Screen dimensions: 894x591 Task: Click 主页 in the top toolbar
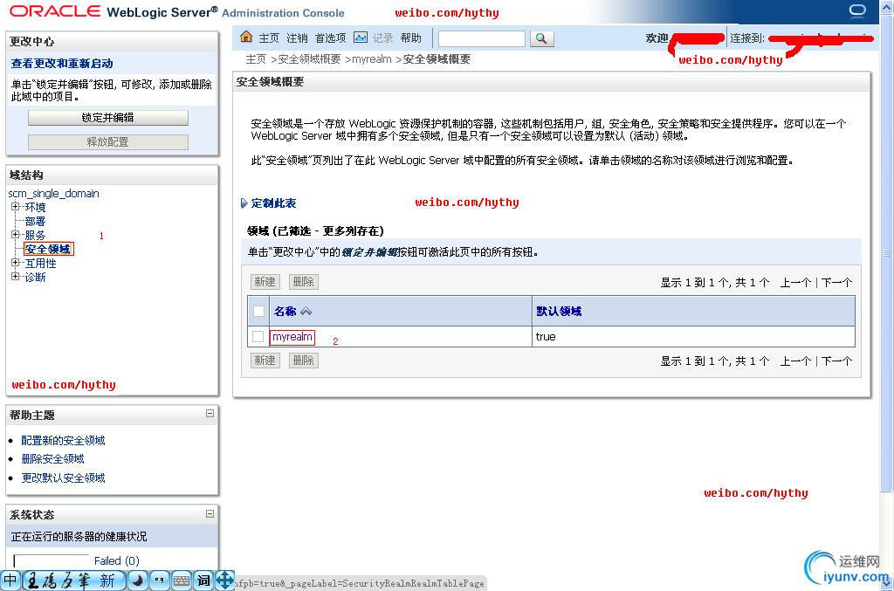point(269,38)
